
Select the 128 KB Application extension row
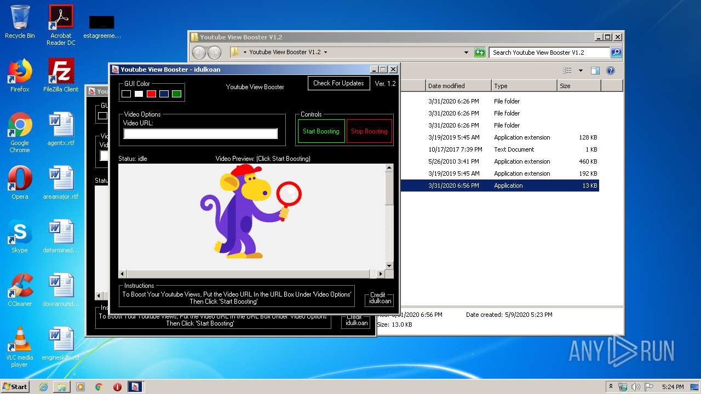[x=499, y=137]
